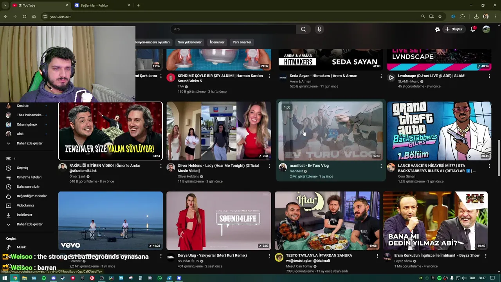Click the Ara search input field

tap(233, 29)
